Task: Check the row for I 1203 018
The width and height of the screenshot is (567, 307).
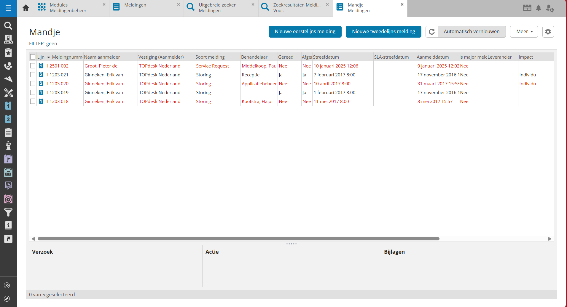Action: 33,102
